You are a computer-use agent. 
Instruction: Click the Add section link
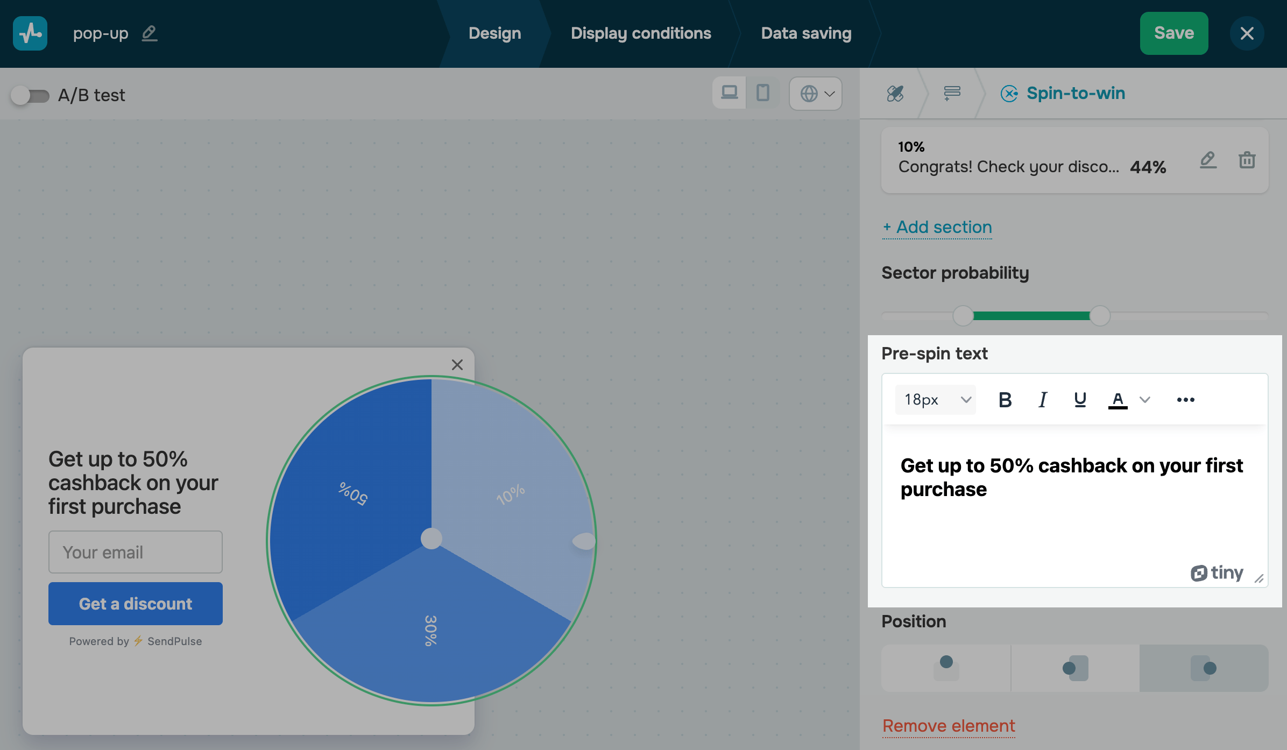(937, 227)
